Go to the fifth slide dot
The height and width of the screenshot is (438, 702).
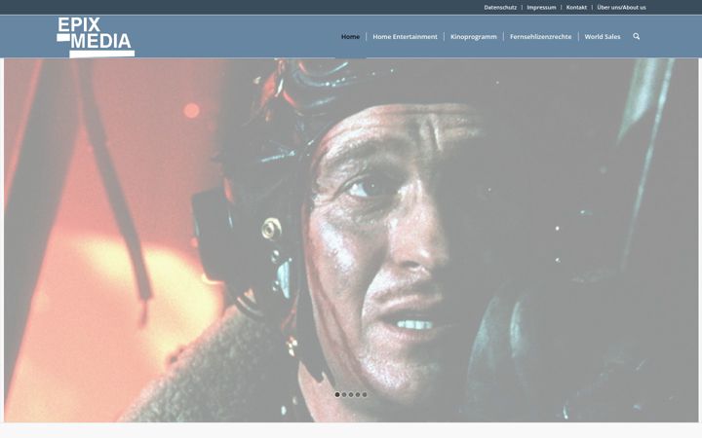coord(365,394)
